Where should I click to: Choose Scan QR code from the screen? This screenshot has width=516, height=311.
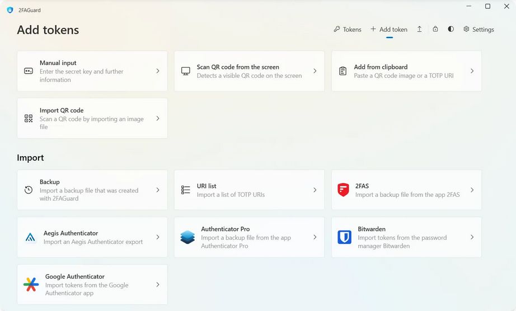(249, 71)
